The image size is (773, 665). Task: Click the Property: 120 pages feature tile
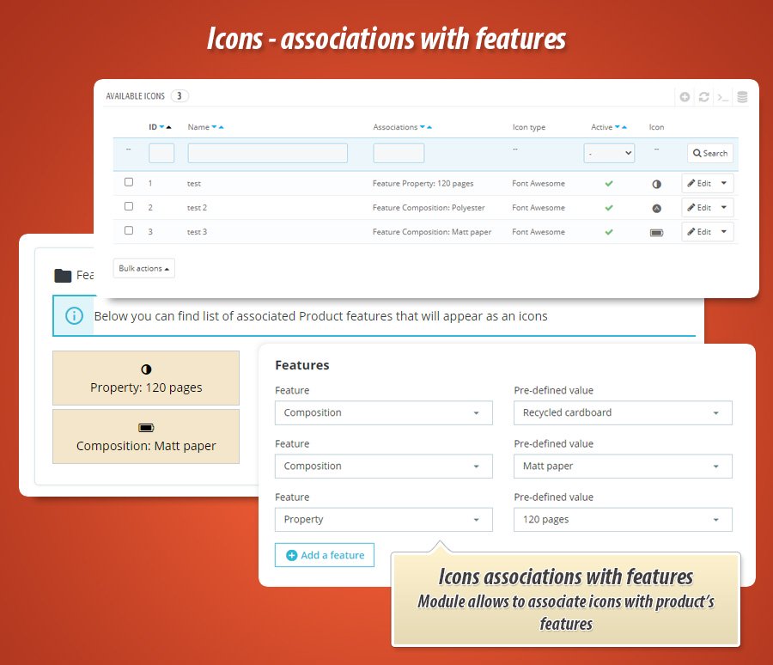click(x=146, y=378)
